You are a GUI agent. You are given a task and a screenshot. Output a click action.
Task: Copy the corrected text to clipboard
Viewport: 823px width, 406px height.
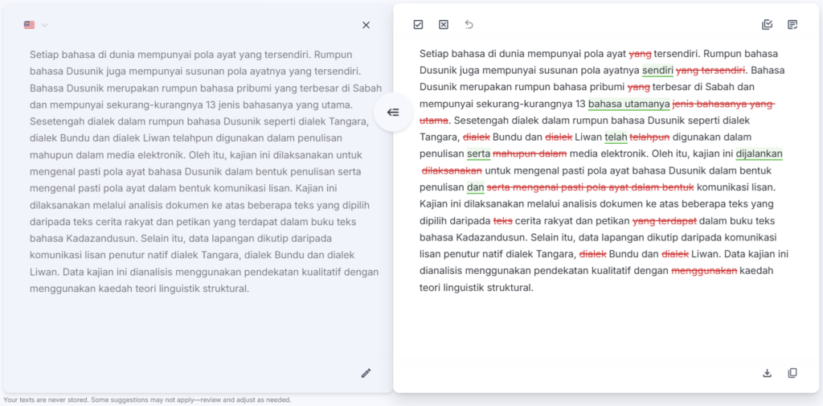point(792,373)
